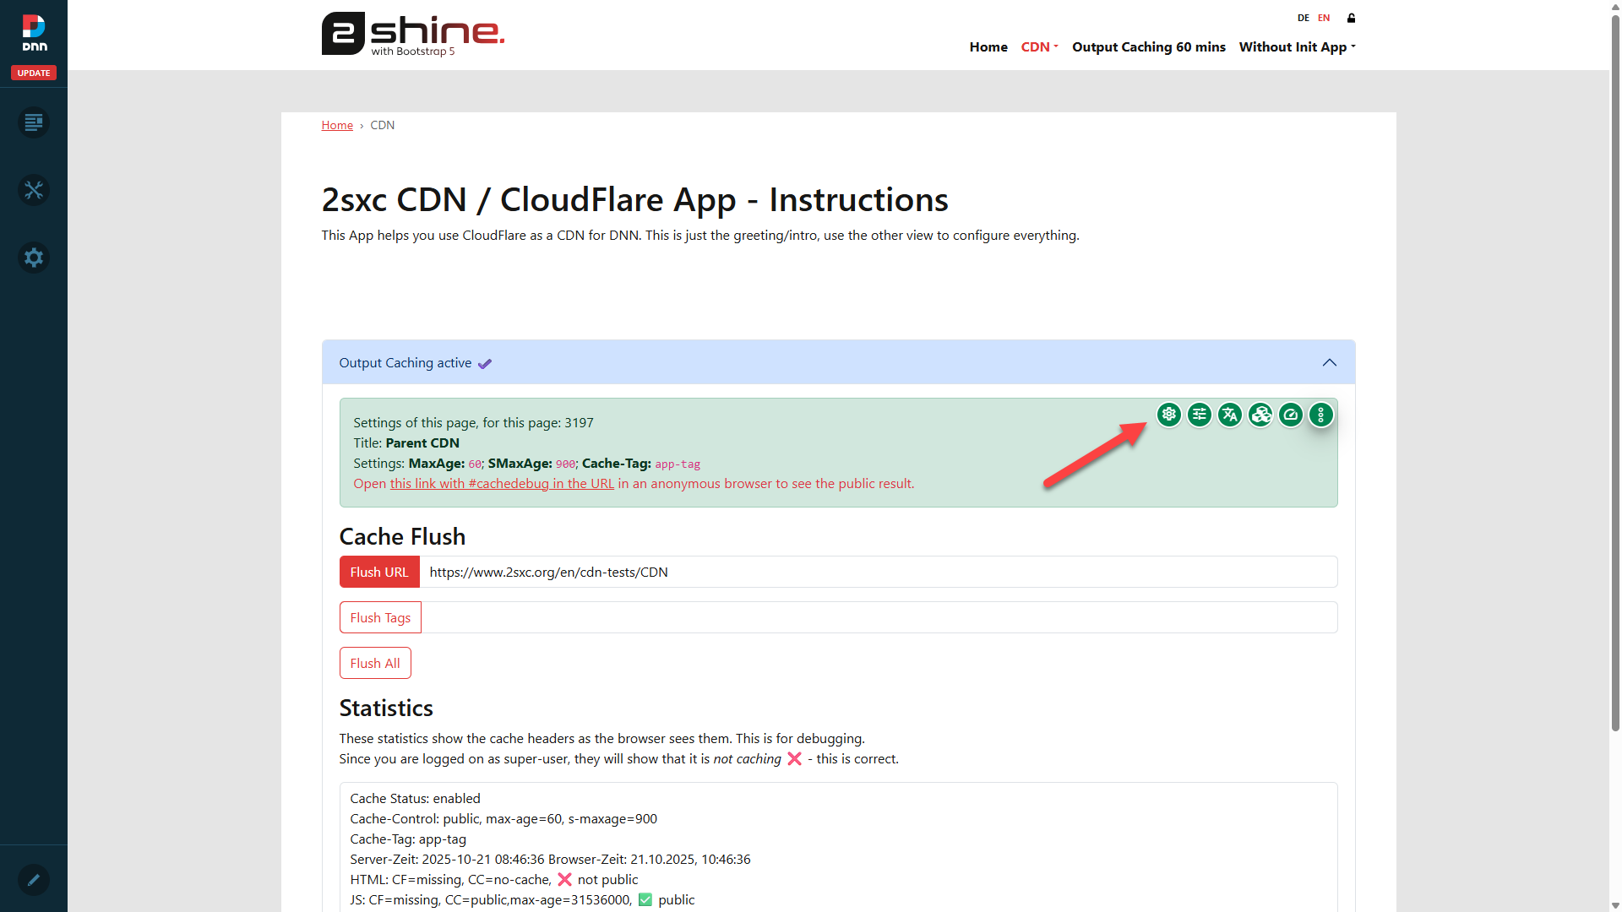Click the green gear settings toolbar icon
The image size is (1622, 912).
pos(1168,415)
